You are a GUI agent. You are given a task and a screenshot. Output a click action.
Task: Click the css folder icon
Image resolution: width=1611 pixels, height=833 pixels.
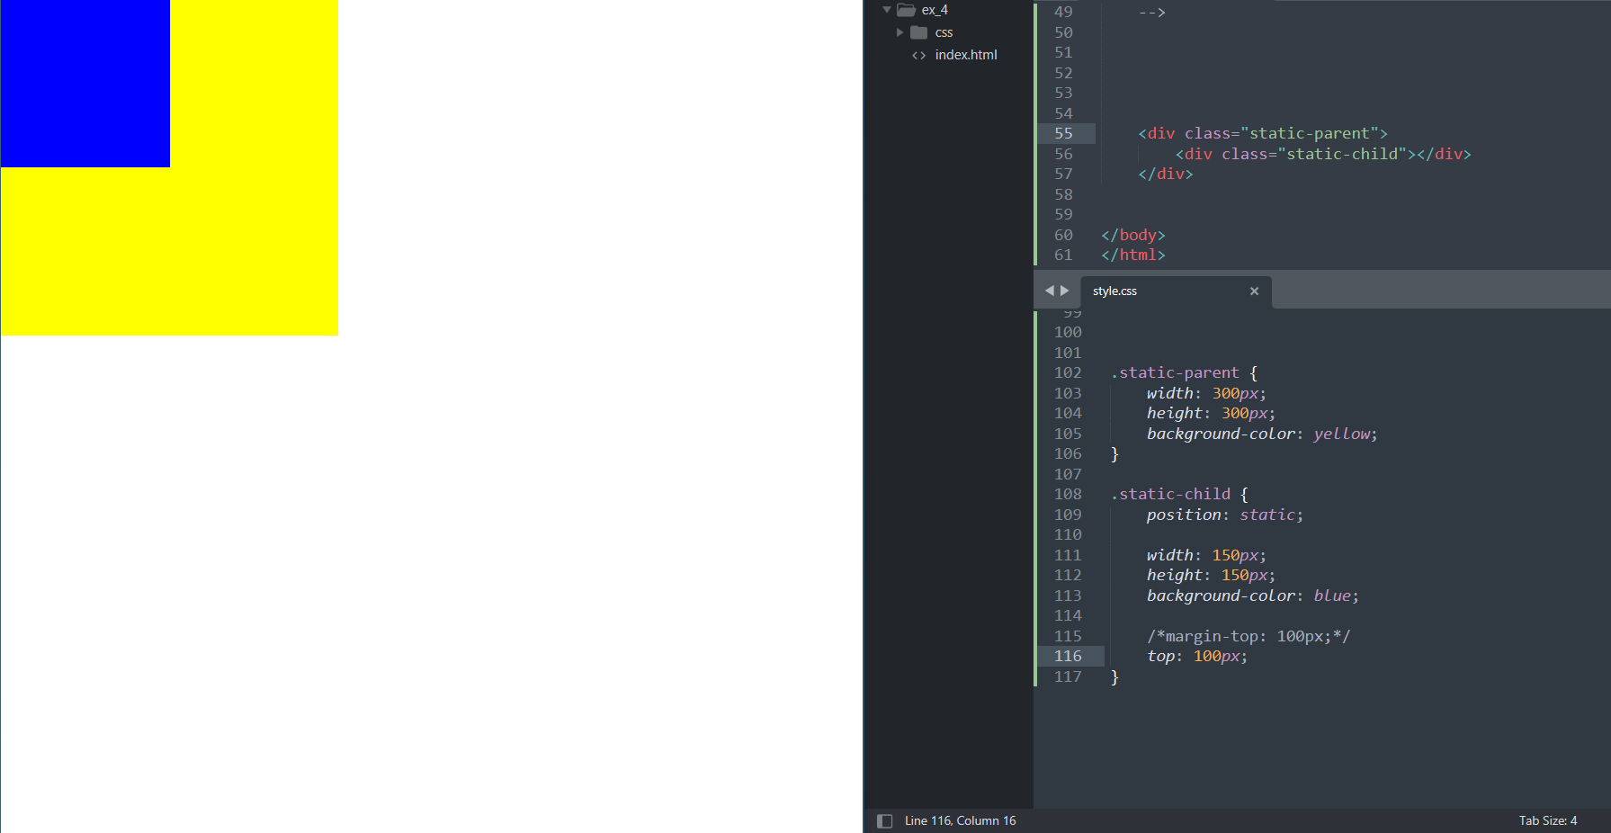(x=918, y=32)
